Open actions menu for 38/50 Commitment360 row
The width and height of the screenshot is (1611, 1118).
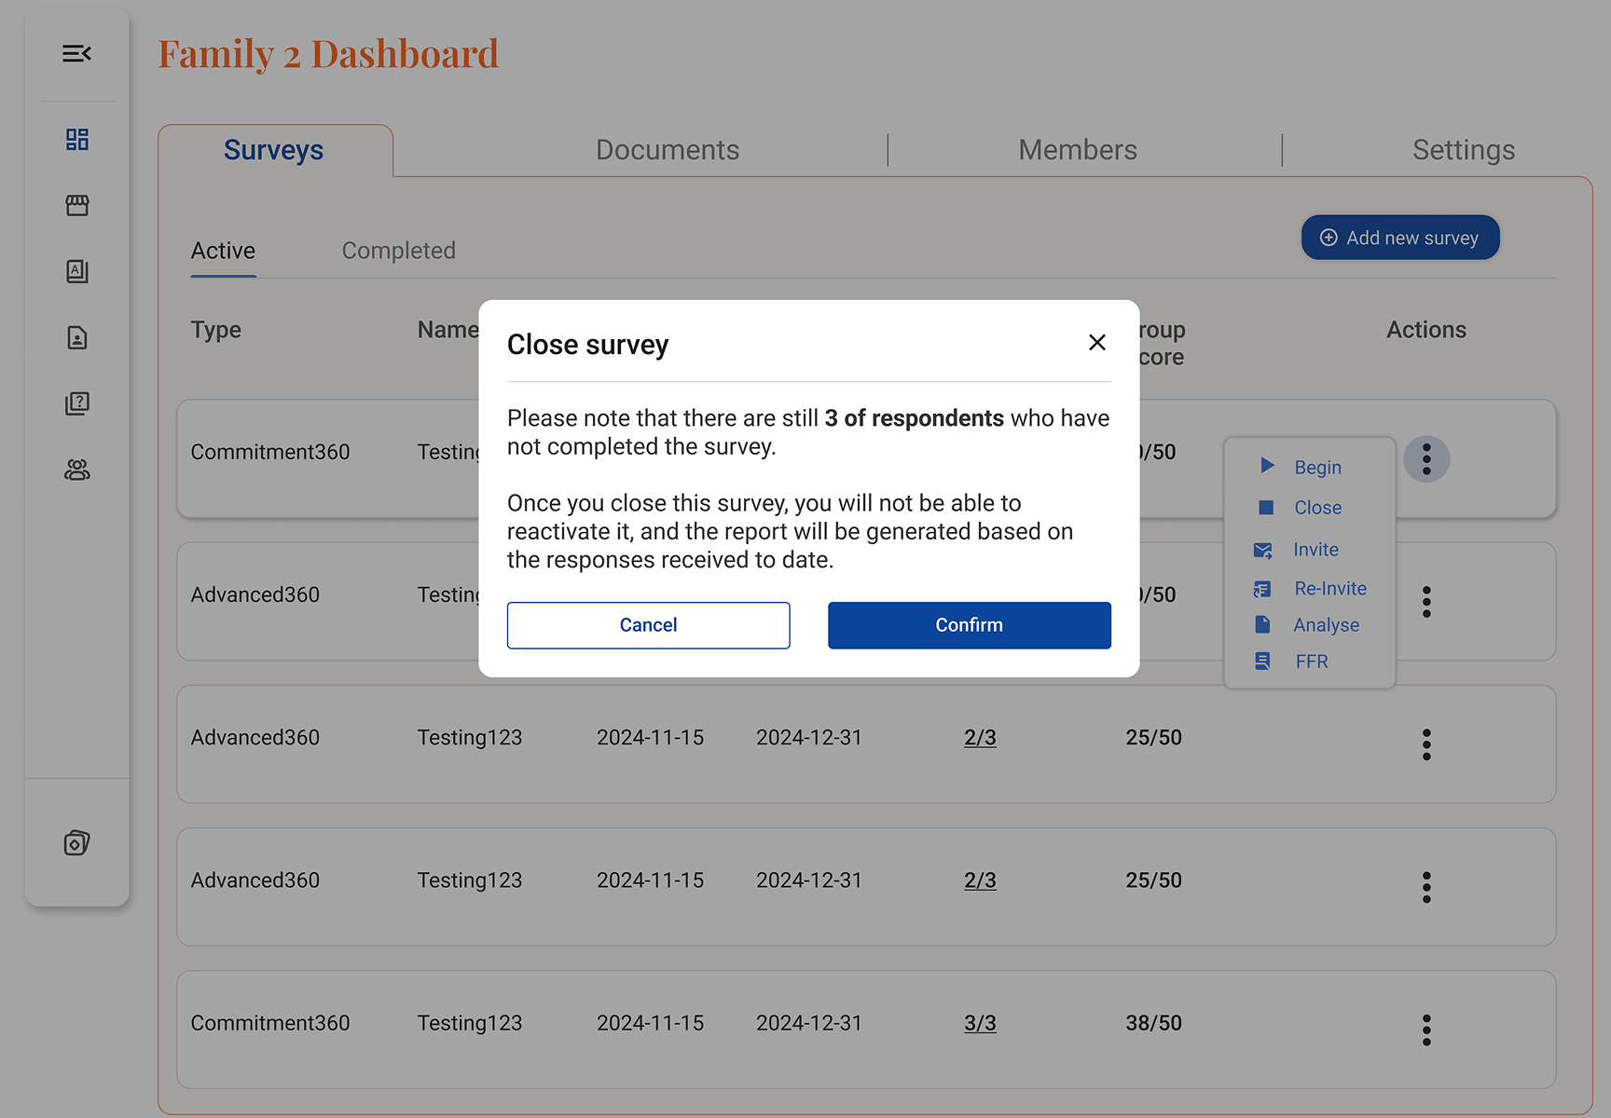[x=1425, y=1029]
